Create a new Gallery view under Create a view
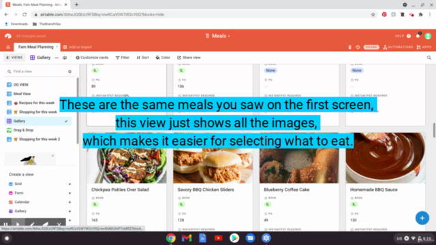 pos(40,212)
